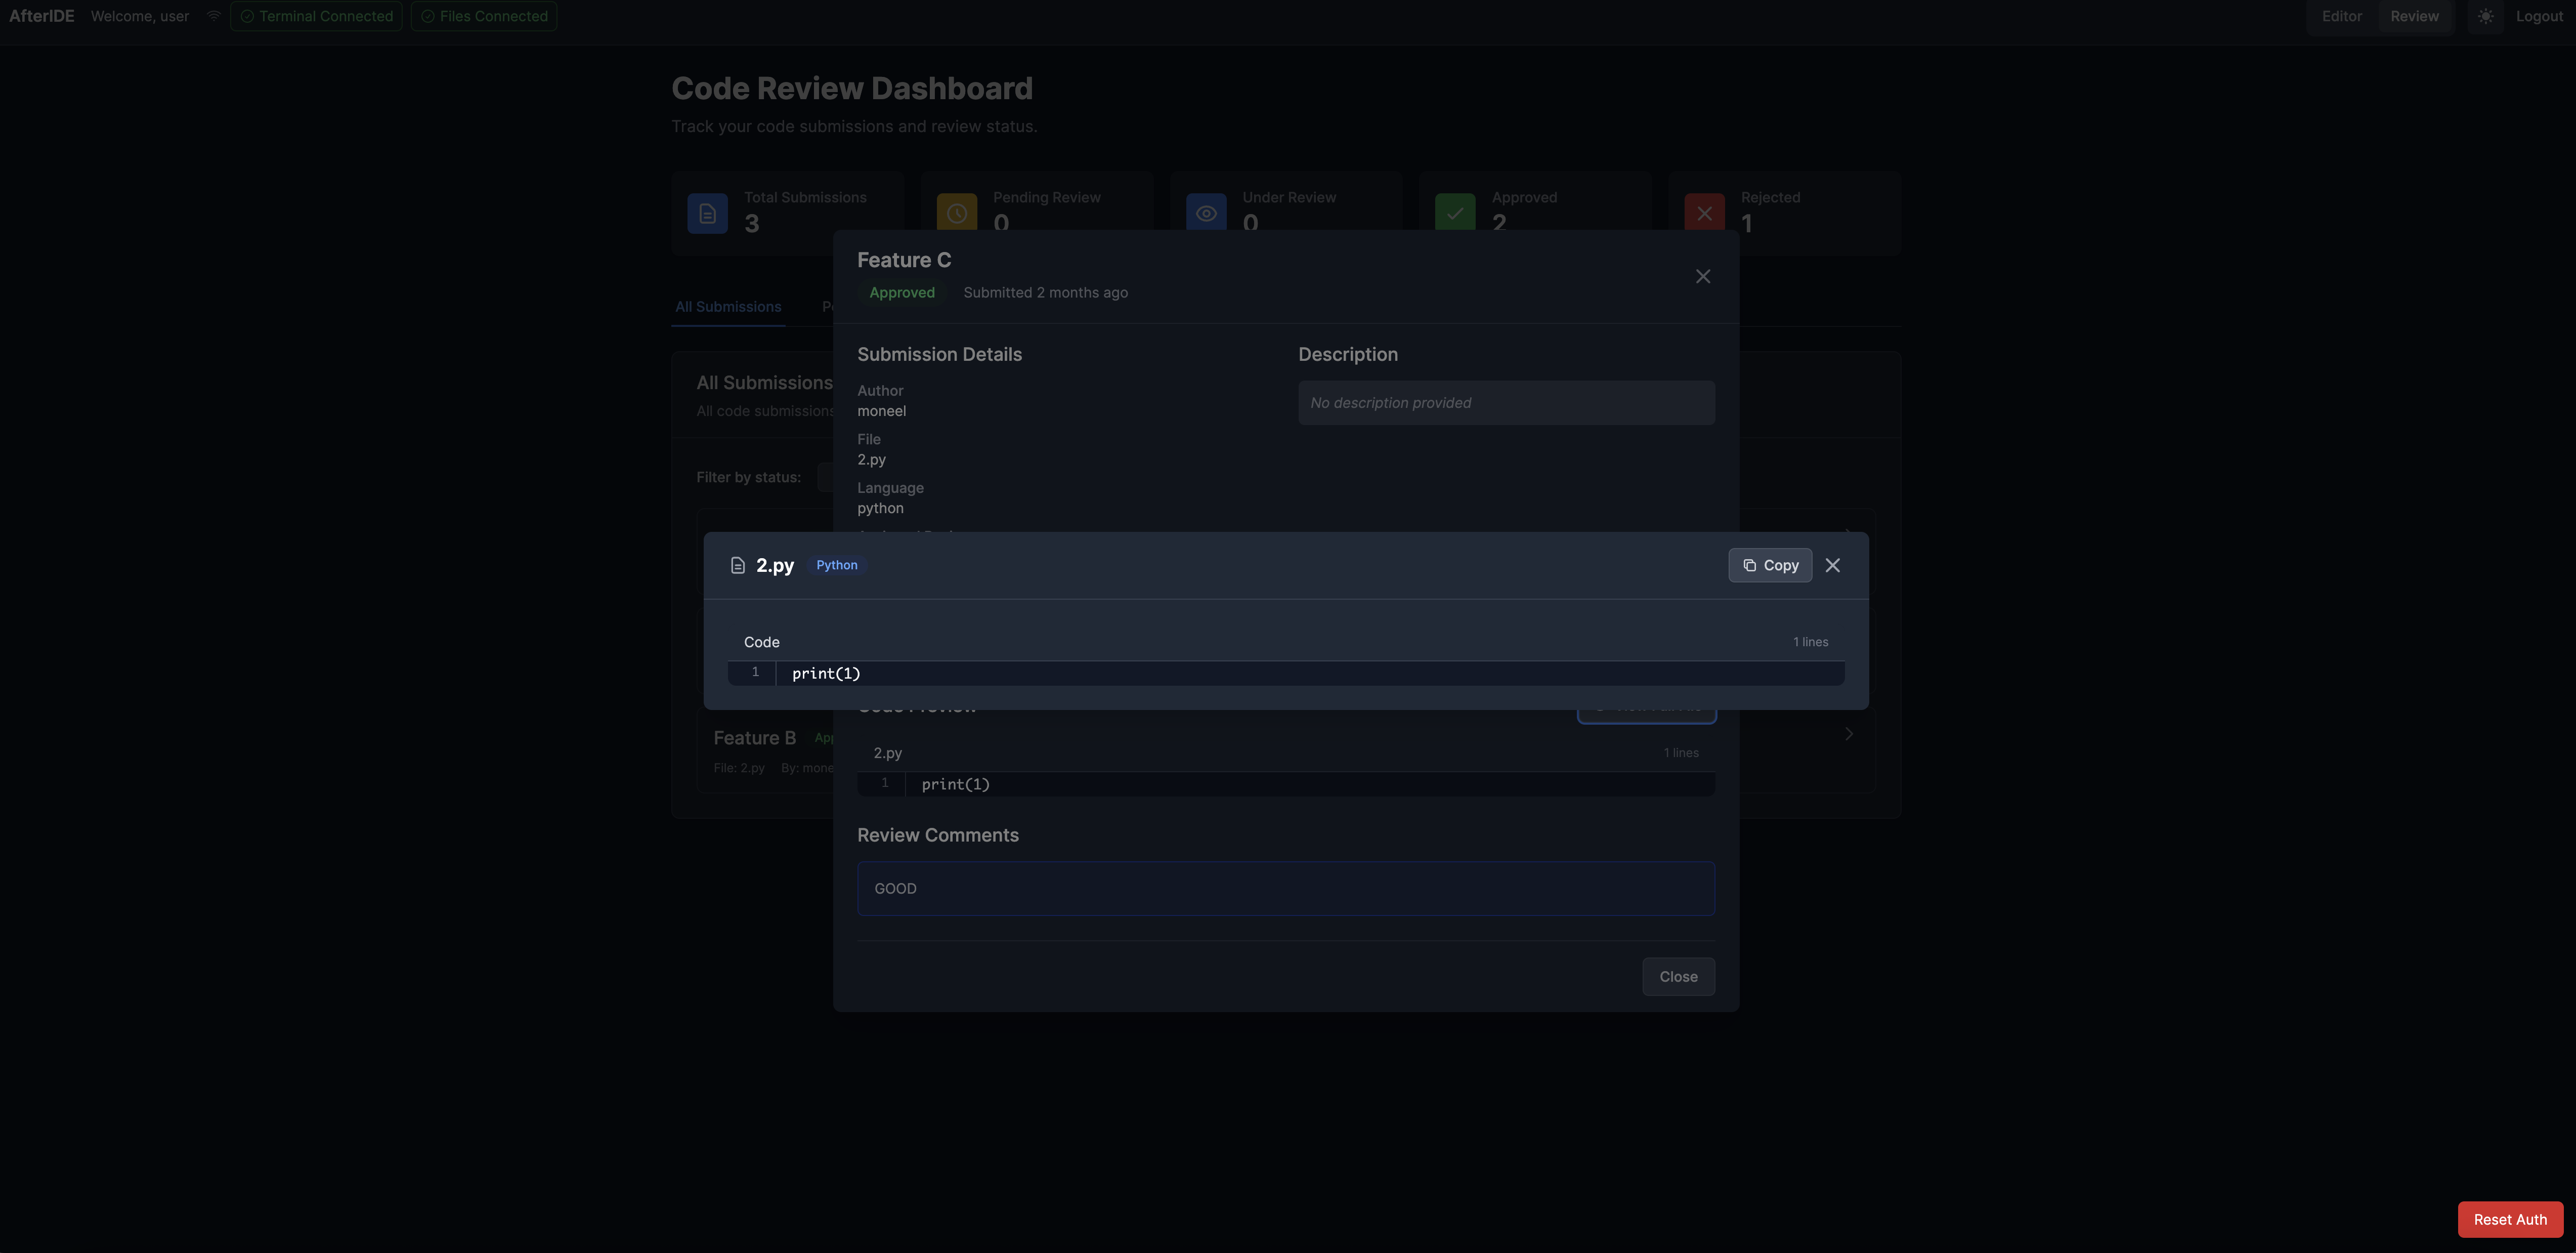Screen dimensions: 2576x1253
Task: Close the Feature C dialog with X
Action: [x=1702, y=277]
